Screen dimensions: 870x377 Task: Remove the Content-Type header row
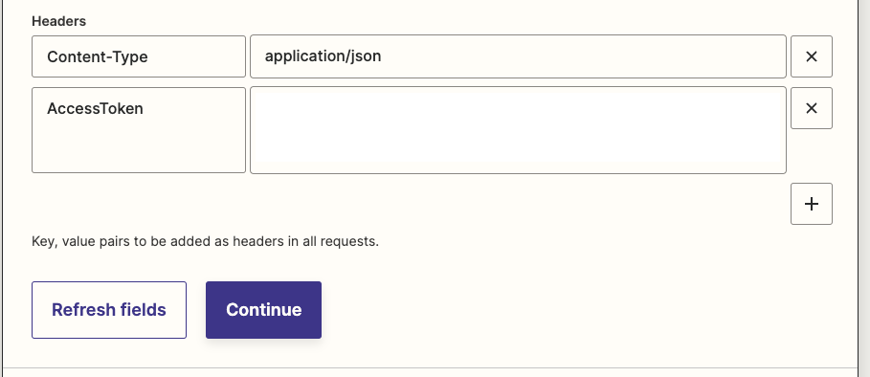click(812, 56)
